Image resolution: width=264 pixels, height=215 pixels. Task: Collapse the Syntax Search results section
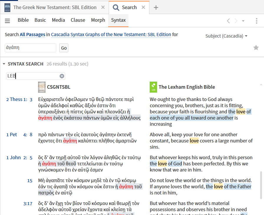pos(4,64)
